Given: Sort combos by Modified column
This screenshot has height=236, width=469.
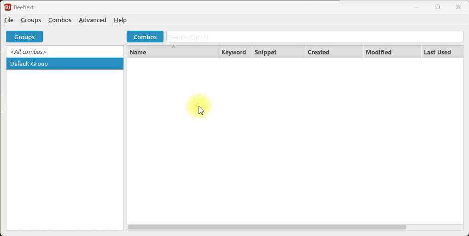Looking at the screenshot, I should [x=392, y=52].
